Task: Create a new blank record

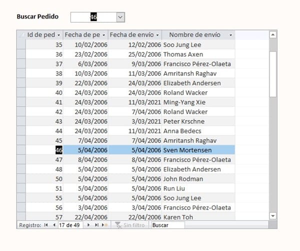Action: 104,225
